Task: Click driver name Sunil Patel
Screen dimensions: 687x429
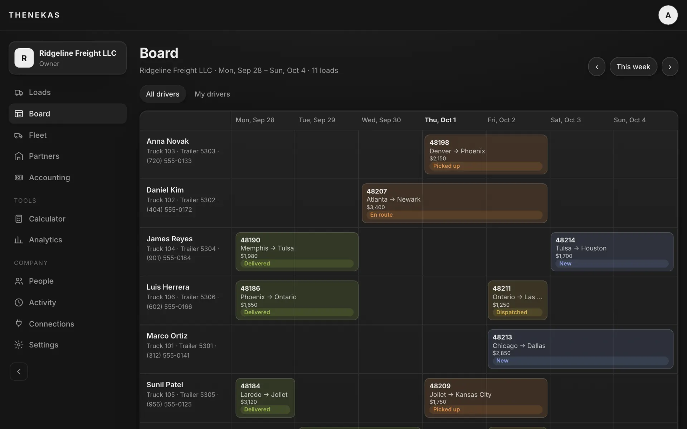Action: tap(165, 385)
